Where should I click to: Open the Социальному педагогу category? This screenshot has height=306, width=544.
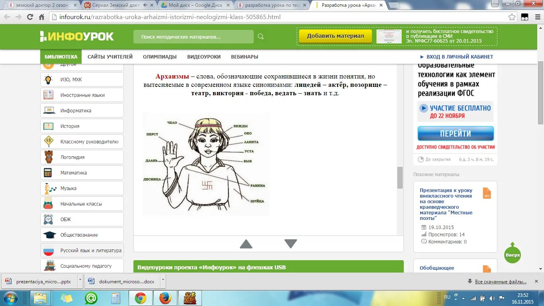82,266
